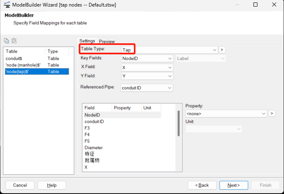Click the field list vertical scrollbar
284x194 pixels.
(178, 123)
